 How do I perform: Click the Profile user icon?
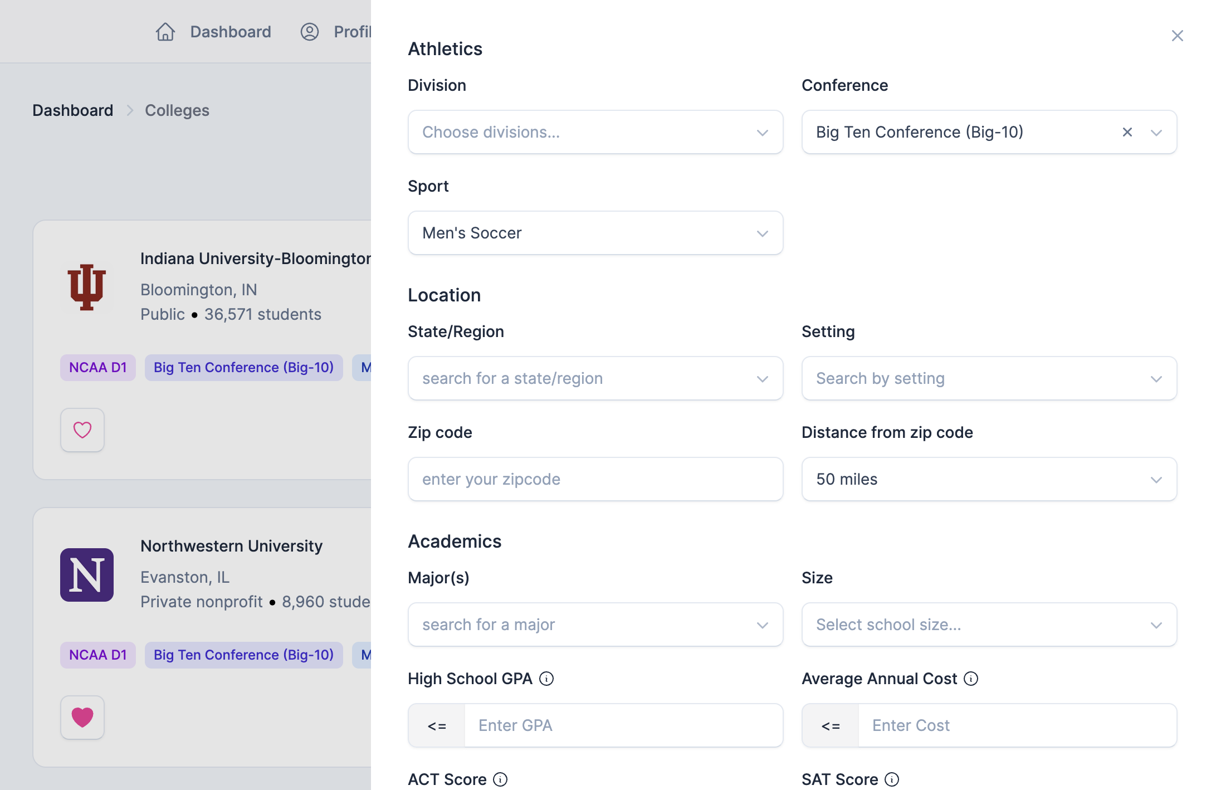tap(310, 32)
